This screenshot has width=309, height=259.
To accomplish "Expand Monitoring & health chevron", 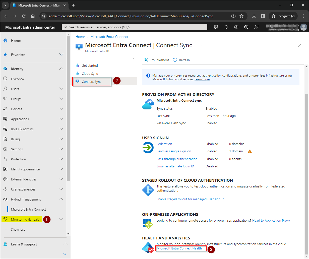I will pos(61,219).
